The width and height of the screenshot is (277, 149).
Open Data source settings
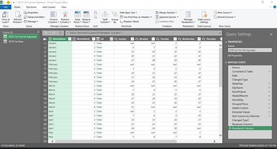(204, 17)
